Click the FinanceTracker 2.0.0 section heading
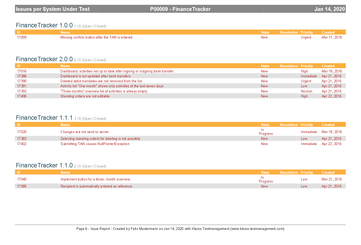 44,59
